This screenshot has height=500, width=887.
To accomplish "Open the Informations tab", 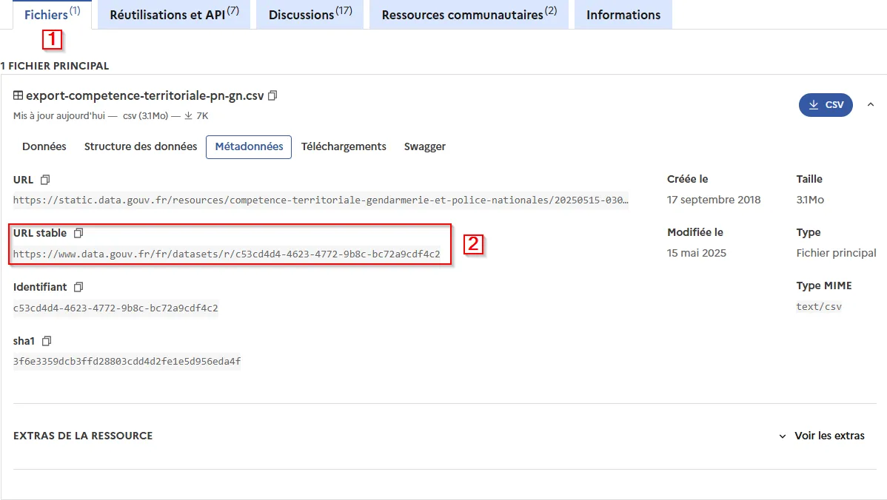I will coord(623,14).
